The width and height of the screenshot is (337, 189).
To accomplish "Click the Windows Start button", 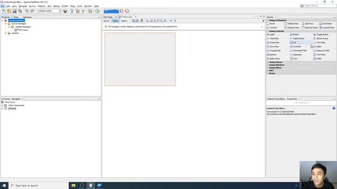I will point(4,185).
